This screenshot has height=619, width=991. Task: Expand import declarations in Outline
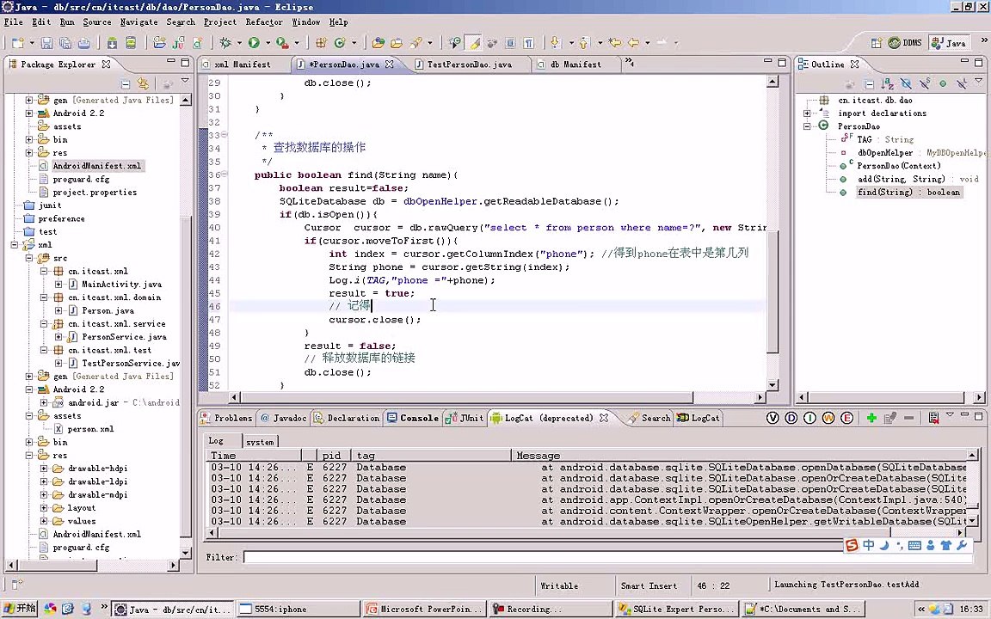(807, 113)
